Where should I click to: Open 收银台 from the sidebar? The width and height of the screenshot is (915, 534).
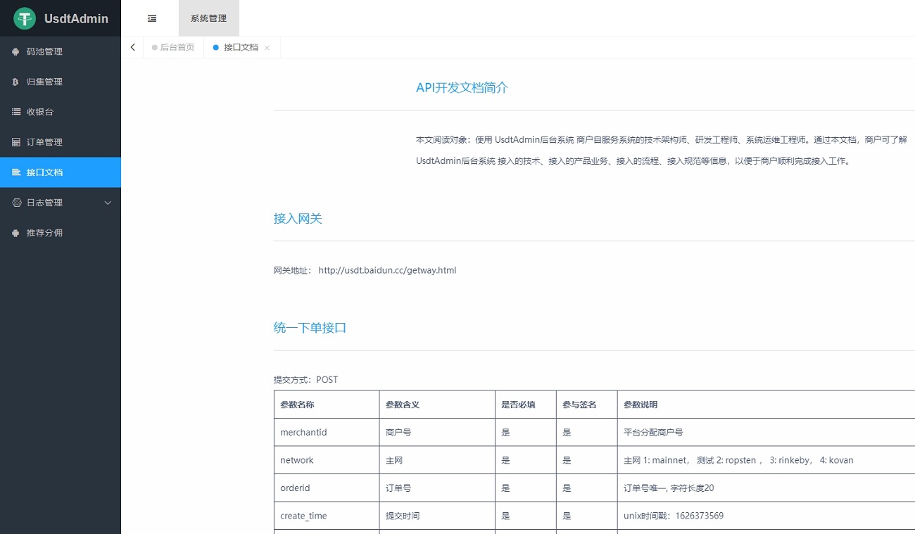click(x=15, y=111)
